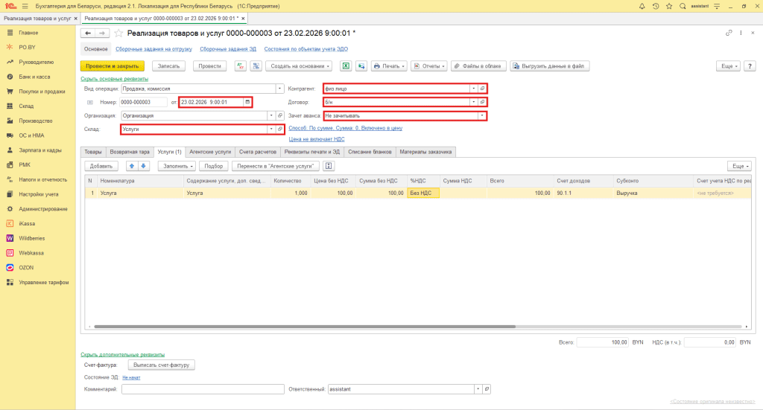Image resolution: width=763 pixels, height=410 pixels.
Task: Move row down with blue arrow
Action: pos(144,165)
